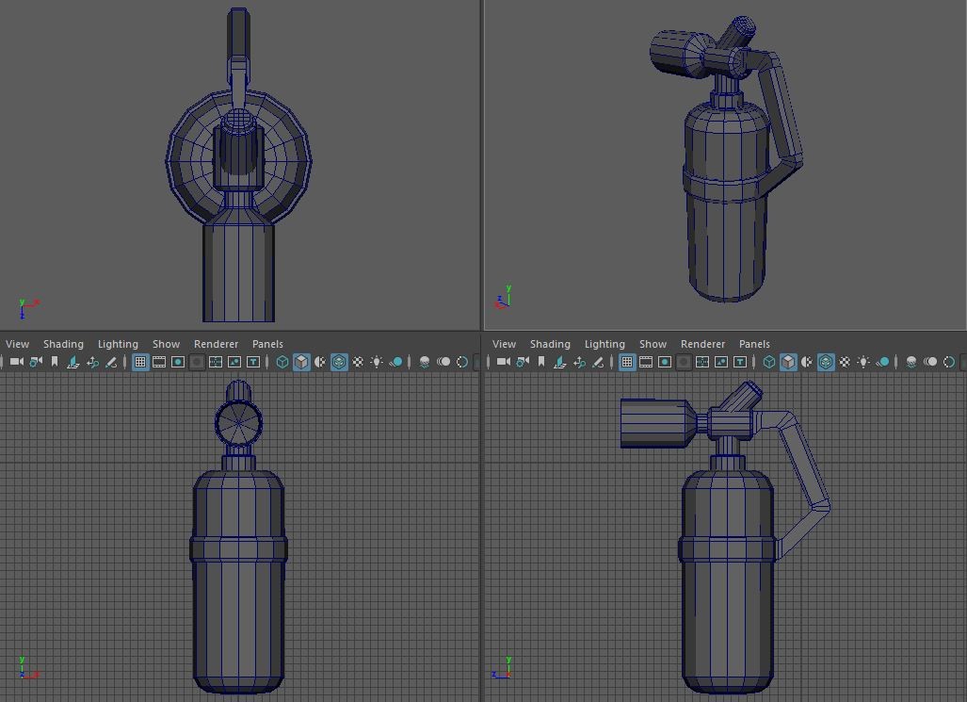Toggle the Gate Mask icon in the side view toolbar
Screen dimensions: 967x702
point(684,362)
